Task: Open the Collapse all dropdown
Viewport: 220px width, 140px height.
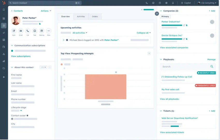Action: [x=144, y=33]
